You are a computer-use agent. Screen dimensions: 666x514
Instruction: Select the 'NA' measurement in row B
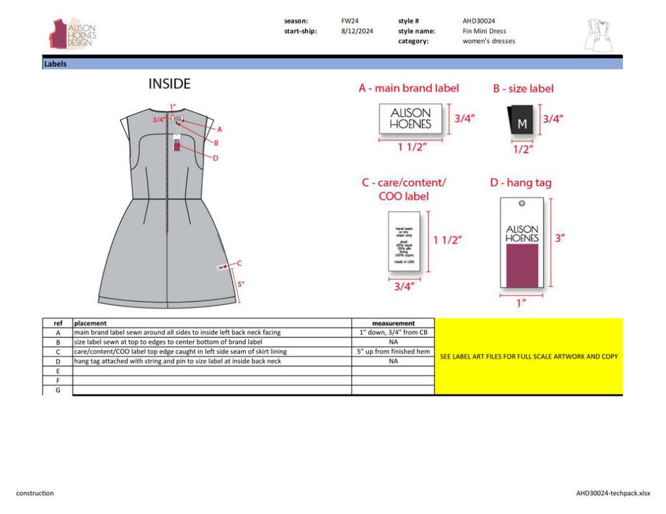tap(393, 342)
